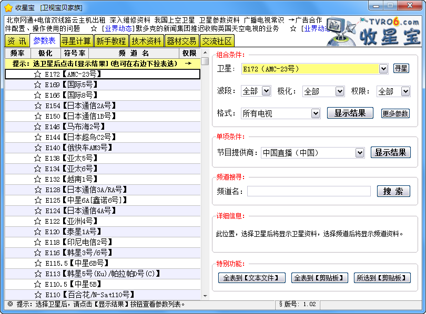Click the star icon beside E110.5 中星5B
This screenshot has width=426, height=314.
(38, 284)
